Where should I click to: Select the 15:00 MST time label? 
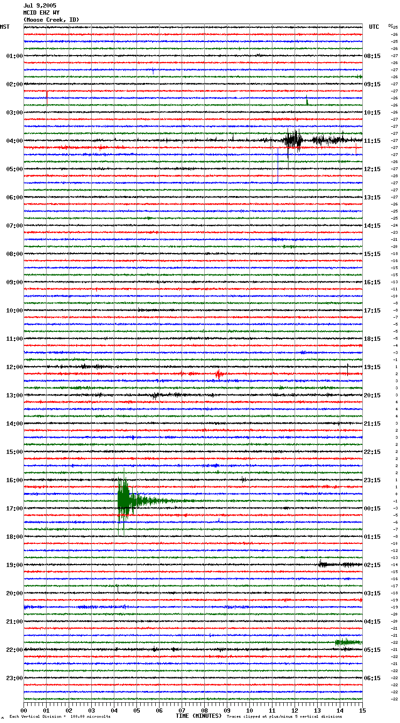15,452
